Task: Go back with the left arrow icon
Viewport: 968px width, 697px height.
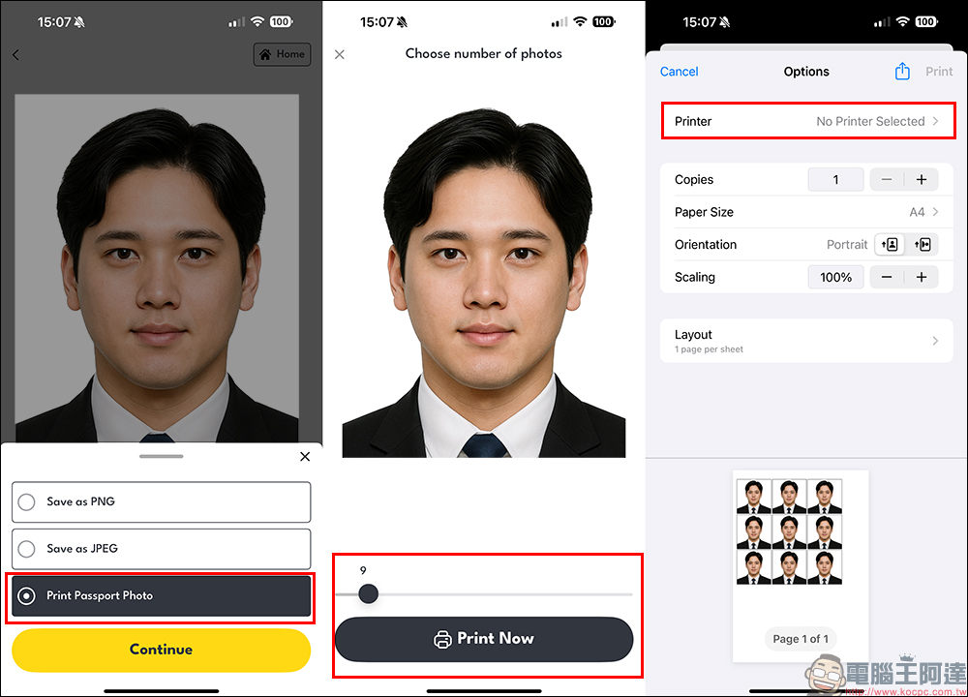Action: pyautogui.click(x=15, y=55)
